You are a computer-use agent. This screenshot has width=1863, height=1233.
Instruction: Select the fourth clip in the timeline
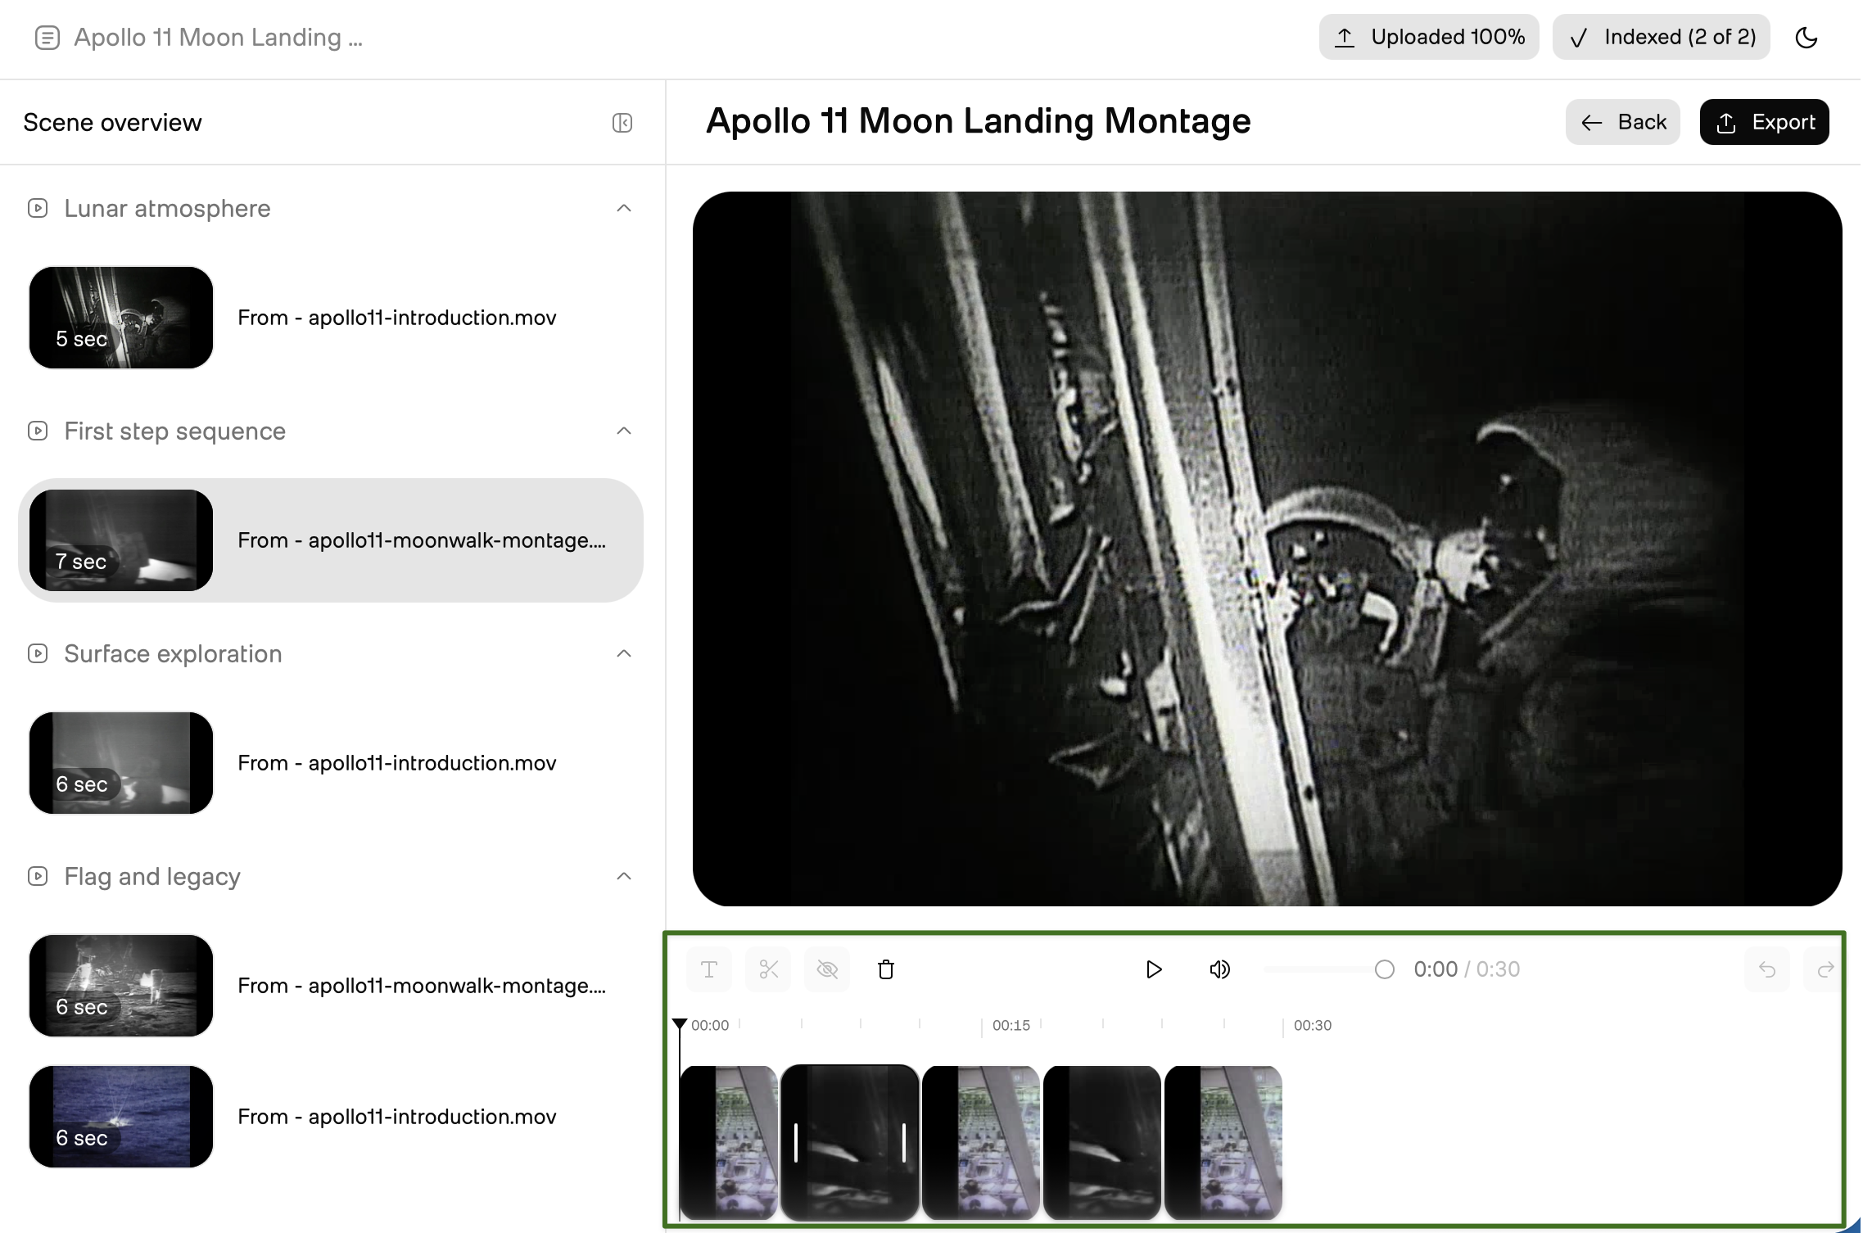[1102, 1142]
